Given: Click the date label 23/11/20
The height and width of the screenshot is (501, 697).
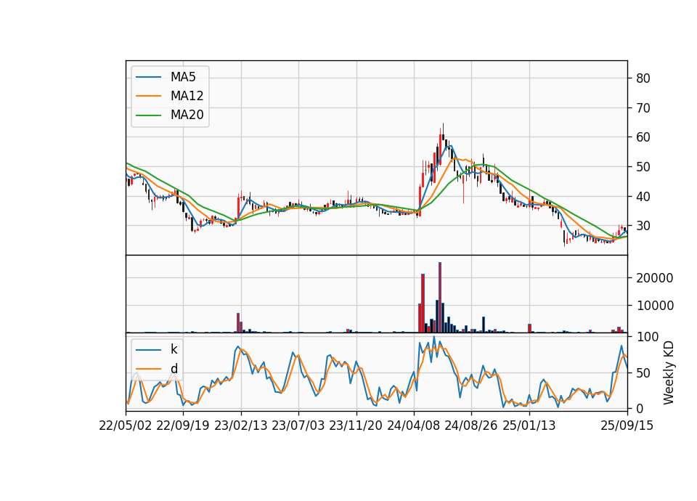Looking at the screenshot, I should click(x=356, y=425).
